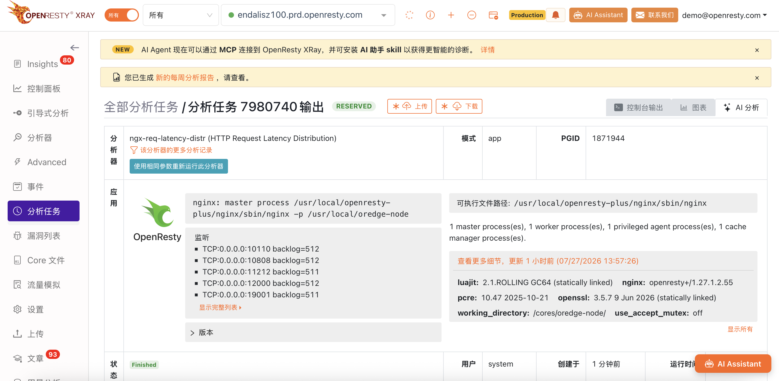Switch to the AI 分析 tab
This screenshot has height=381, width=779.
(741, 107)
